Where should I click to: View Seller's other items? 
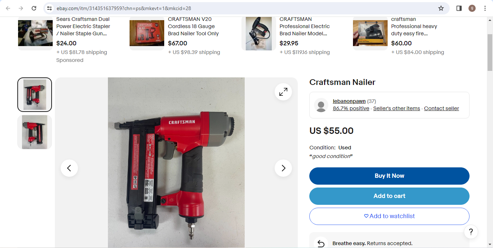coord(397,108)
